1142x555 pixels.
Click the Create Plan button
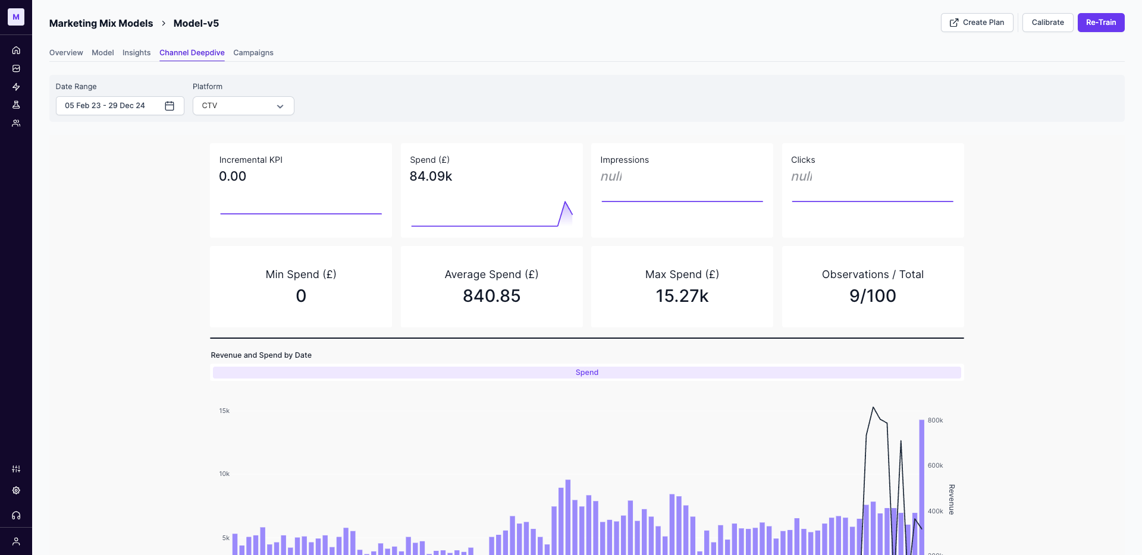(977, 23)
